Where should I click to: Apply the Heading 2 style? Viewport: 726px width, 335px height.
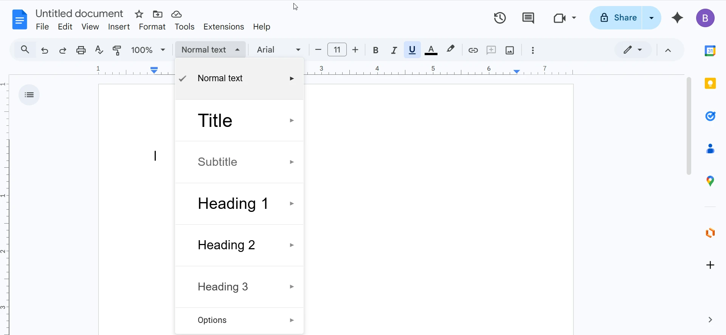239,245
